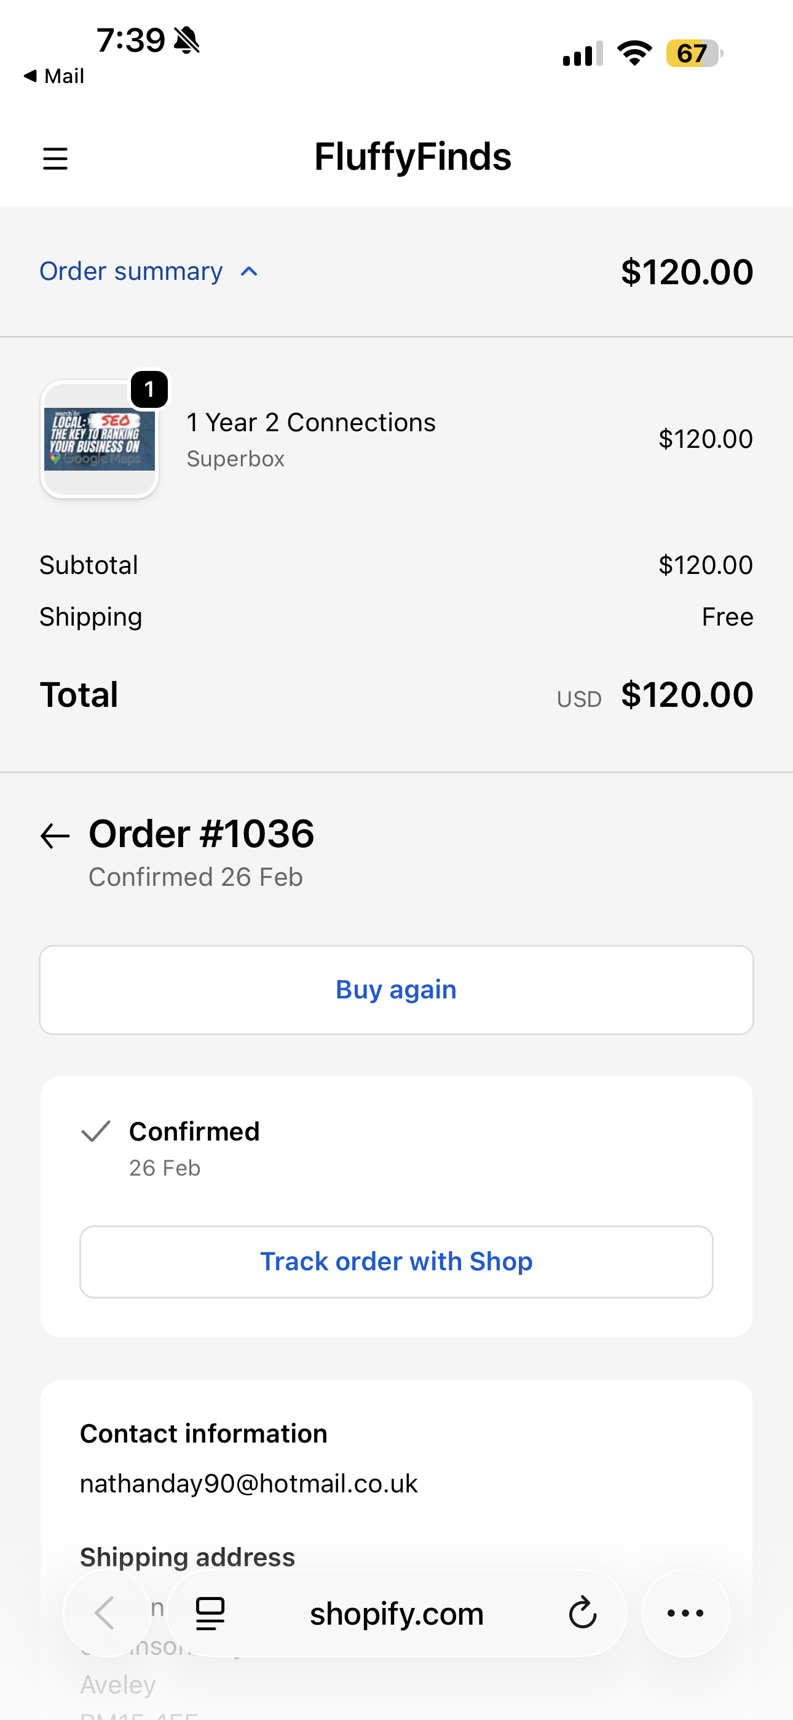Screen dimensions: 793x1720
Task: Tap the Wi-Fi status icon
Action: (634, 54)
